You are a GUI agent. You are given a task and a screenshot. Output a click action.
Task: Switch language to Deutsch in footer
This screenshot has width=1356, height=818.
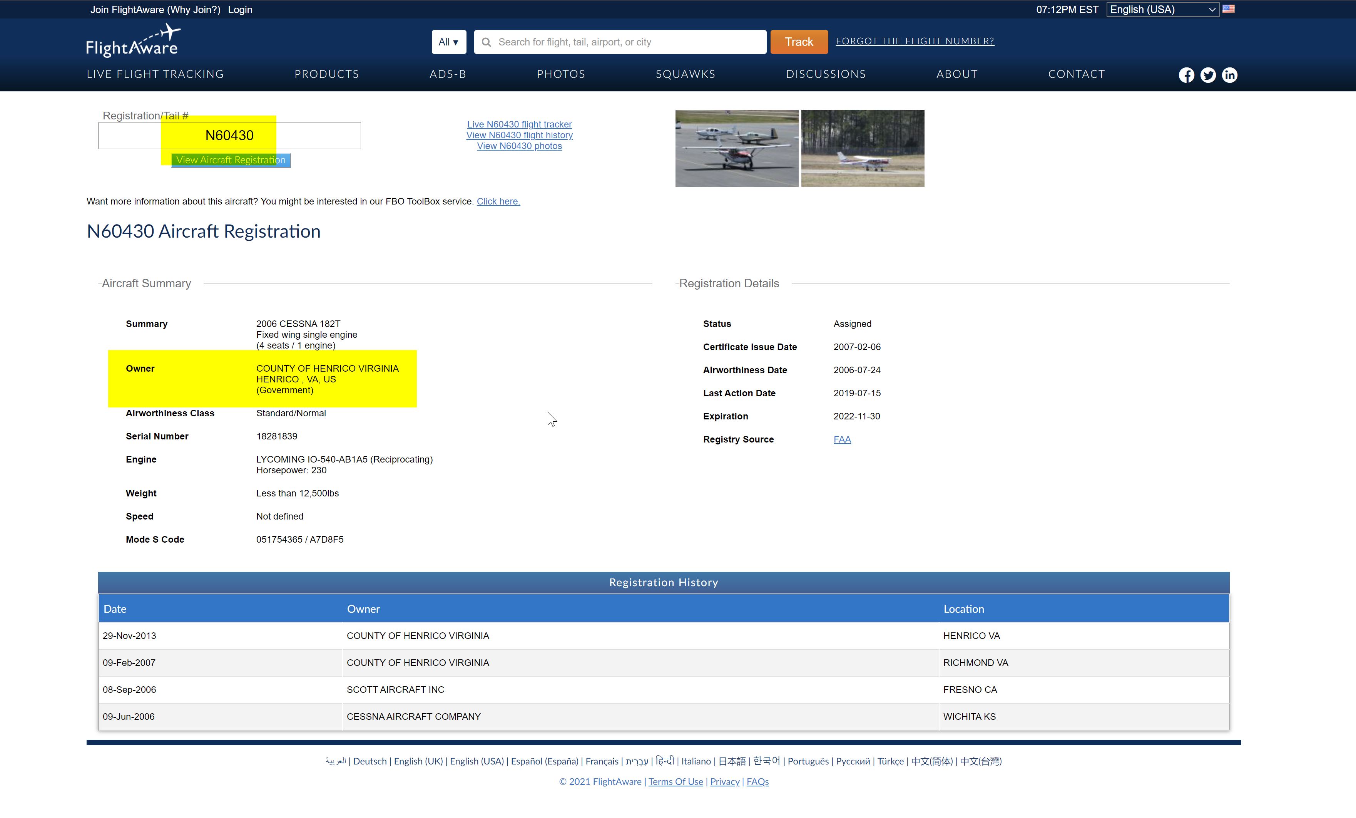click(x=370, y=761)
